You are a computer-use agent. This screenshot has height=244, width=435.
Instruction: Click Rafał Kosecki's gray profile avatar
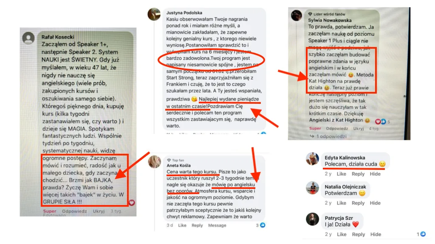coord(28,39)
